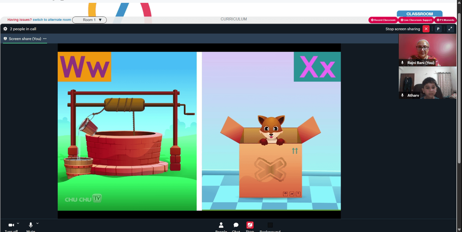Screen dimensions: 462x232
Task: Click Rajni Rani microphone indicator
Action: [x=402, y=63]
